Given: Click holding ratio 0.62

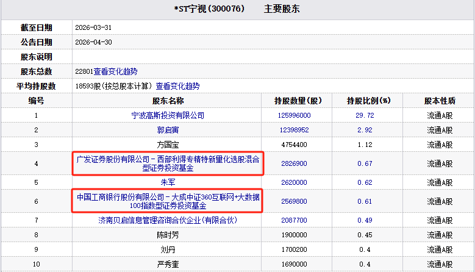Looking at the screenshot, I should pos(365,182).
